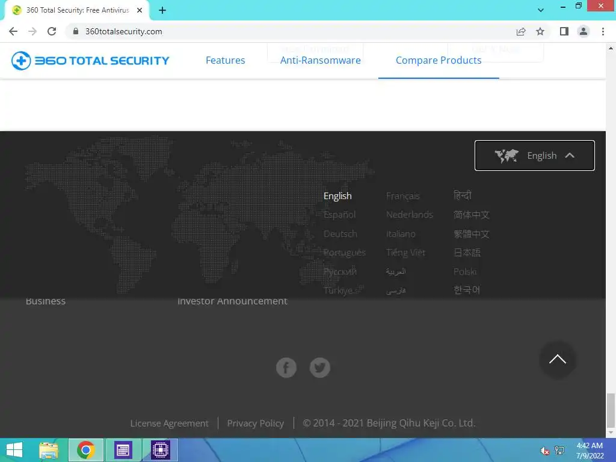
Task: Open the Facebook social icon
Action: (x=286, y=368)
